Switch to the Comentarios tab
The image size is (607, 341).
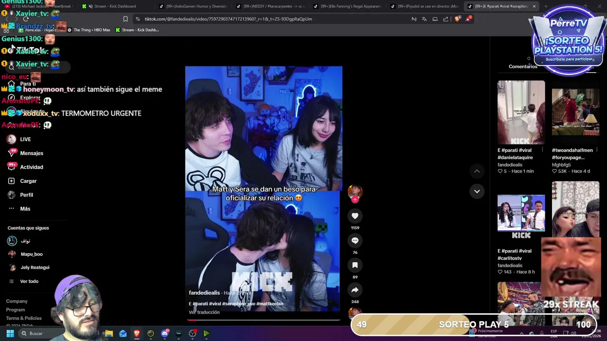523,66
